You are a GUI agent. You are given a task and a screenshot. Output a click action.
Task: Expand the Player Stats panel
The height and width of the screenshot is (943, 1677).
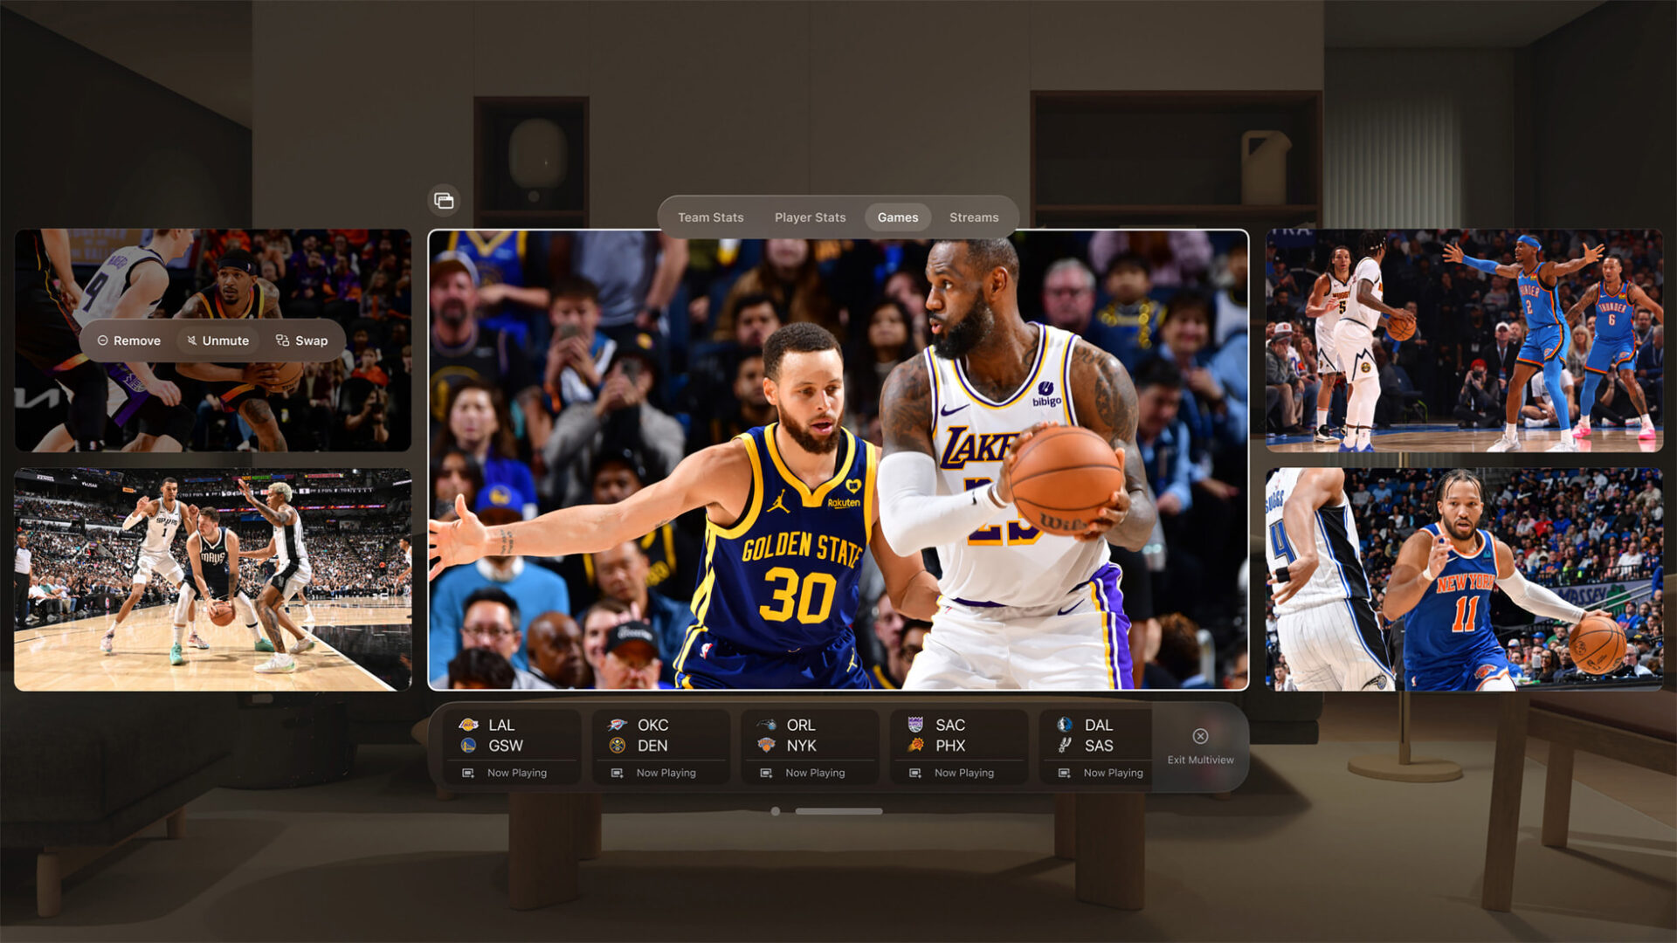tap(810, 217)
